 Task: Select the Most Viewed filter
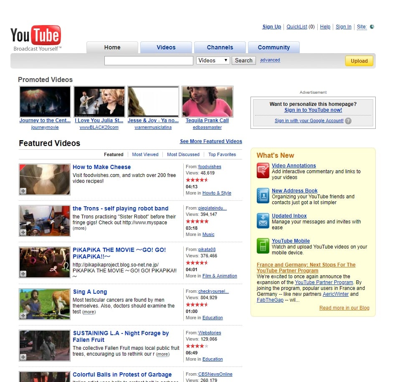tap(145, 154)
